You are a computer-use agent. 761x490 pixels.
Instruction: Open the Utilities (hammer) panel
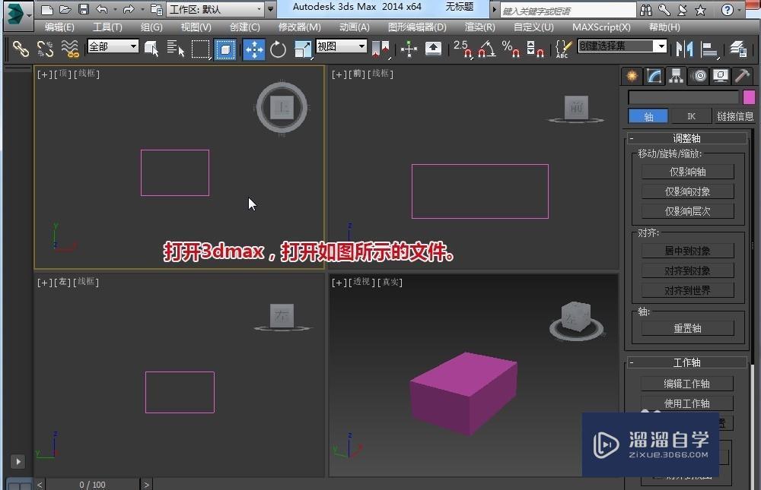[x=742, y=75]
